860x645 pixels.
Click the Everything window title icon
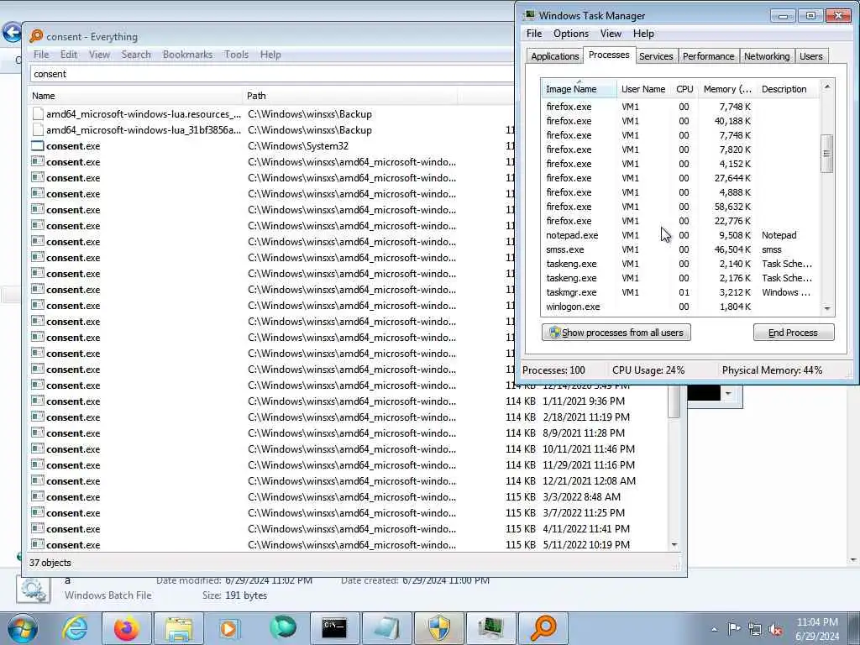(x=36, y=36)
